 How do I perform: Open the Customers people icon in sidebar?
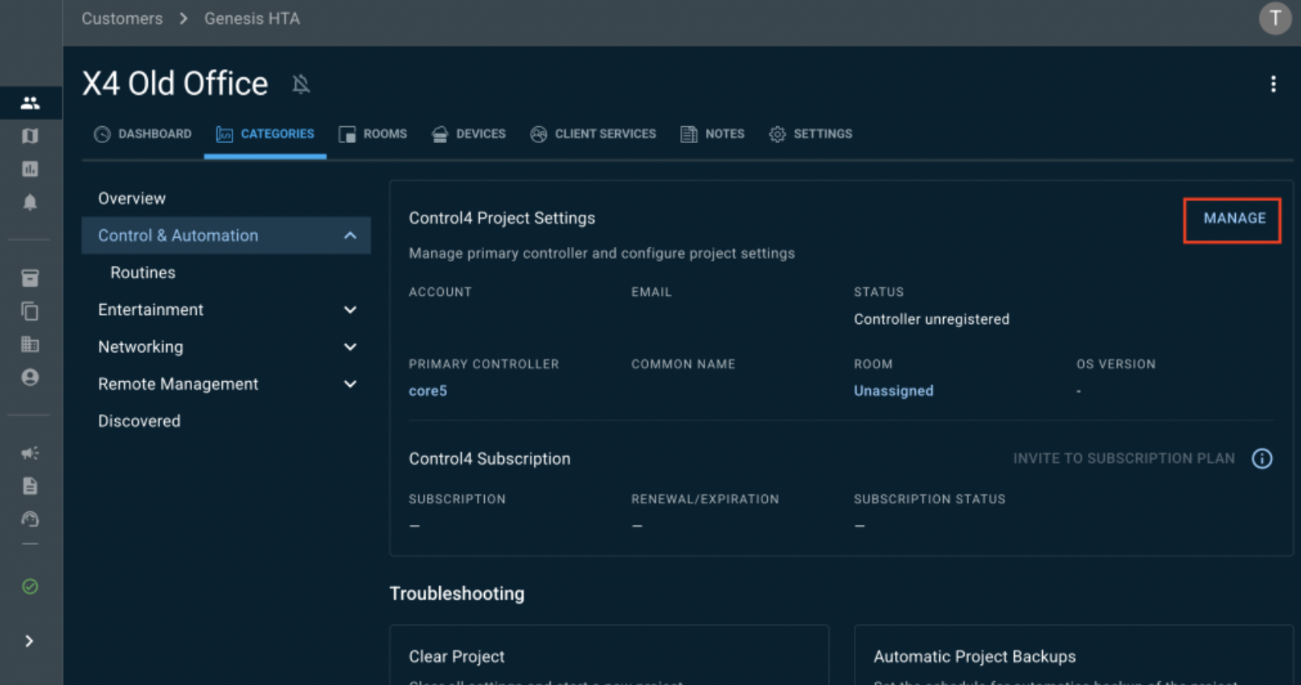30,103
